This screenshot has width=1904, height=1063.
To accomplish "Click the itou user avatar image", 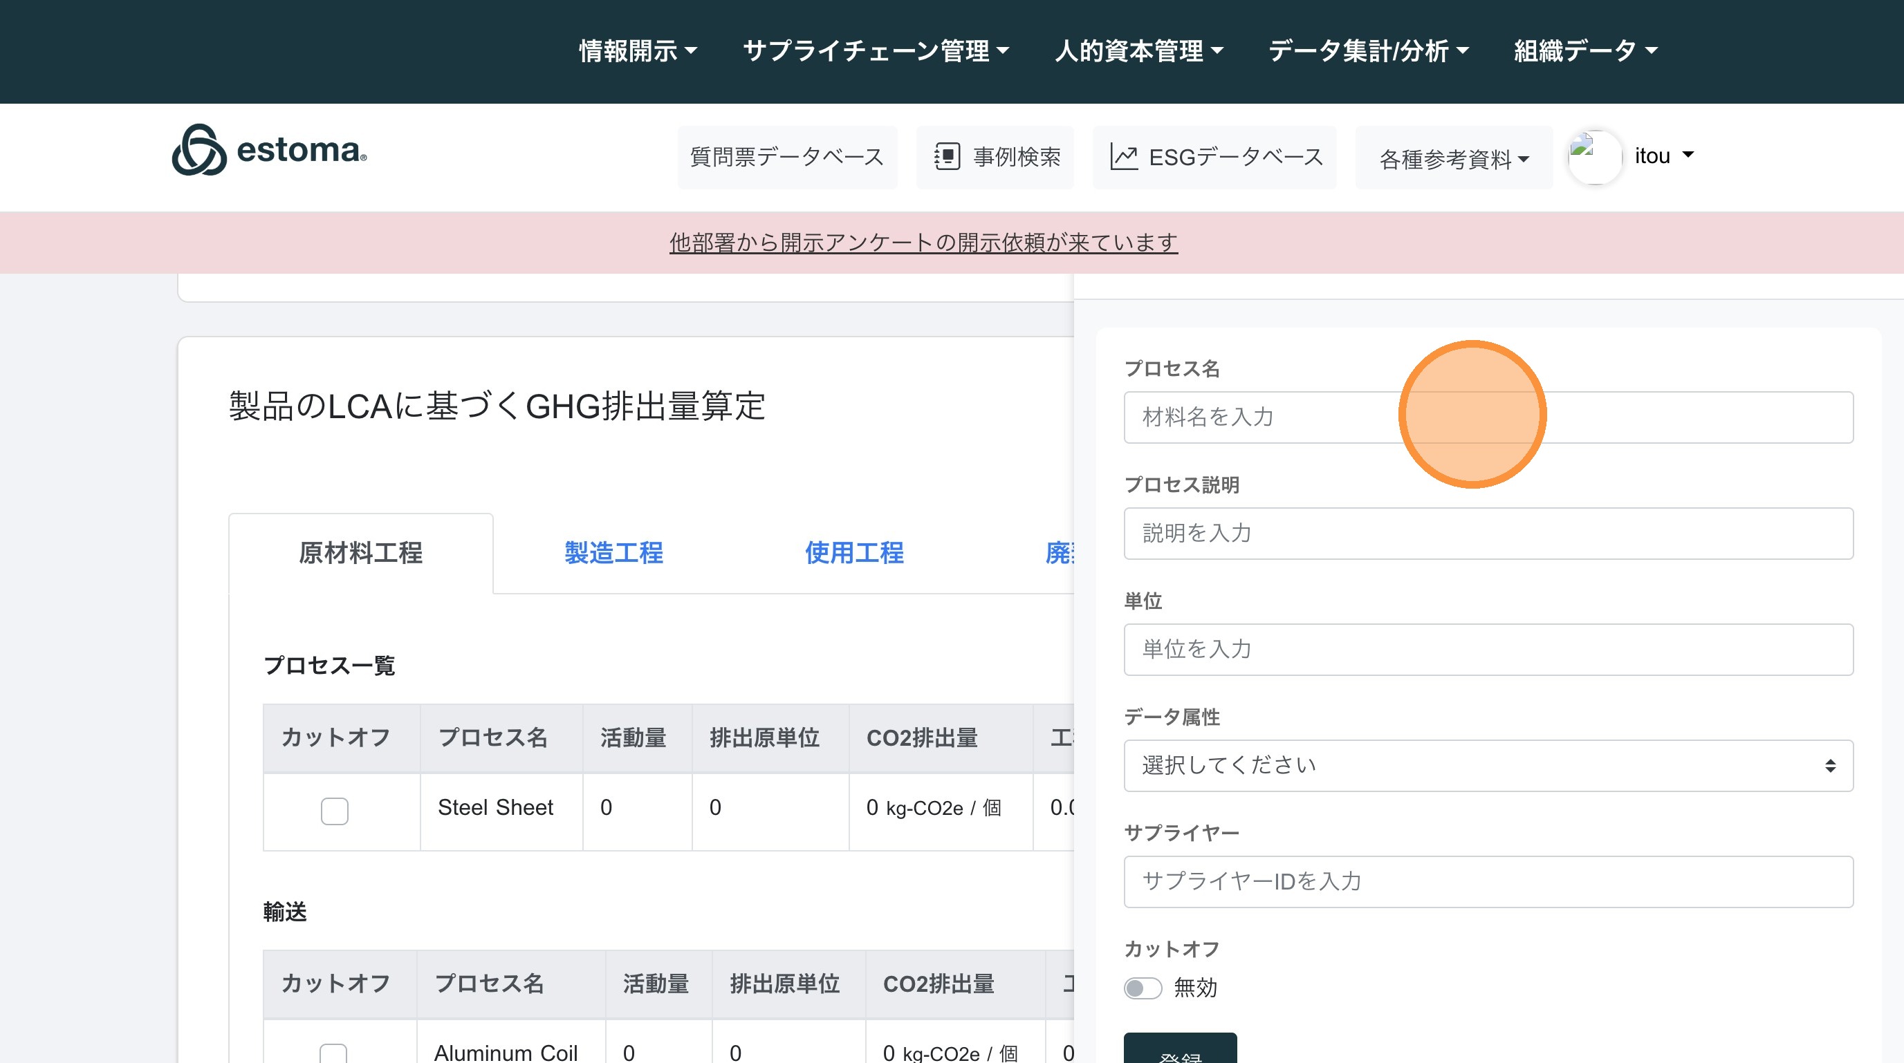I will click(x=1594, y=157).
